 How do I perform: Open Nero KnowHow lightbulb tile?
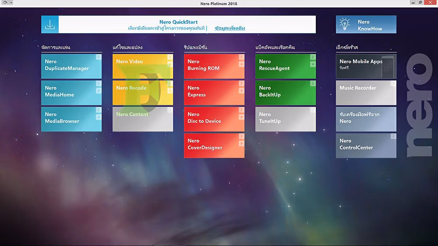click(x=366, y=24)
